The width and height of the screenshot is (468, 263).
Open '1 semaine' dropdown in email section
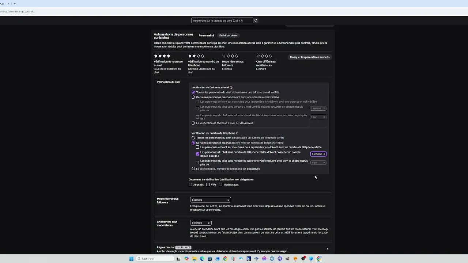[318, 108]
